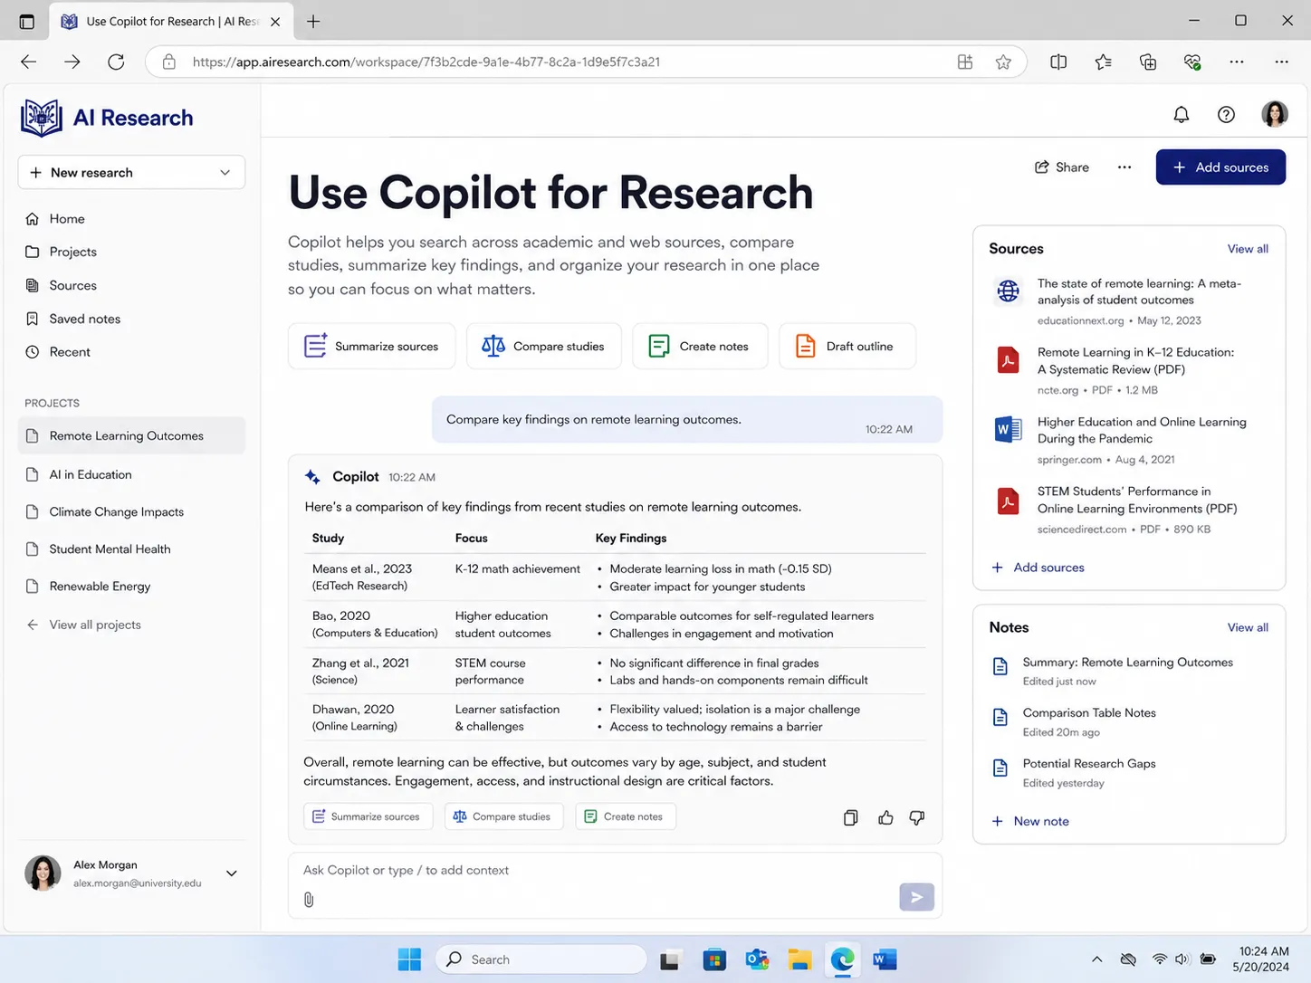Copy the Copilot response with copy icon
1311x983 pixels.
coord(850,817)
